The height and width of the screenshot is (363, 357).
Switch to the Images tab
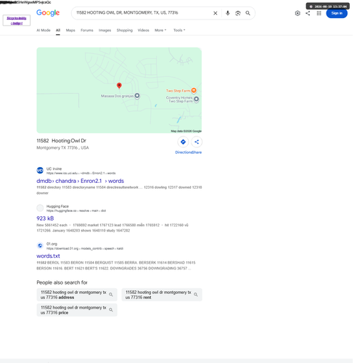(104, 30)
